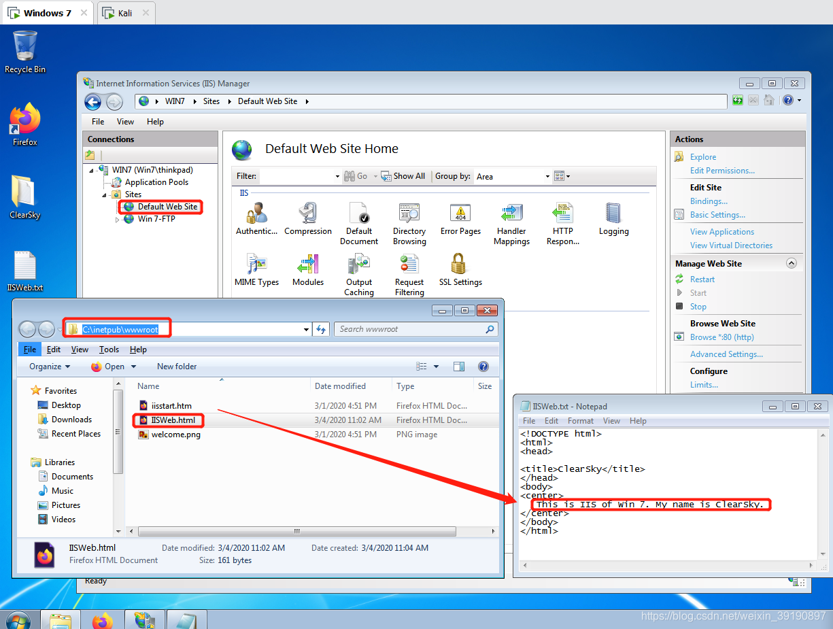
Task: Open the Group by Area dropdown
Action: [x=547, y=176]
